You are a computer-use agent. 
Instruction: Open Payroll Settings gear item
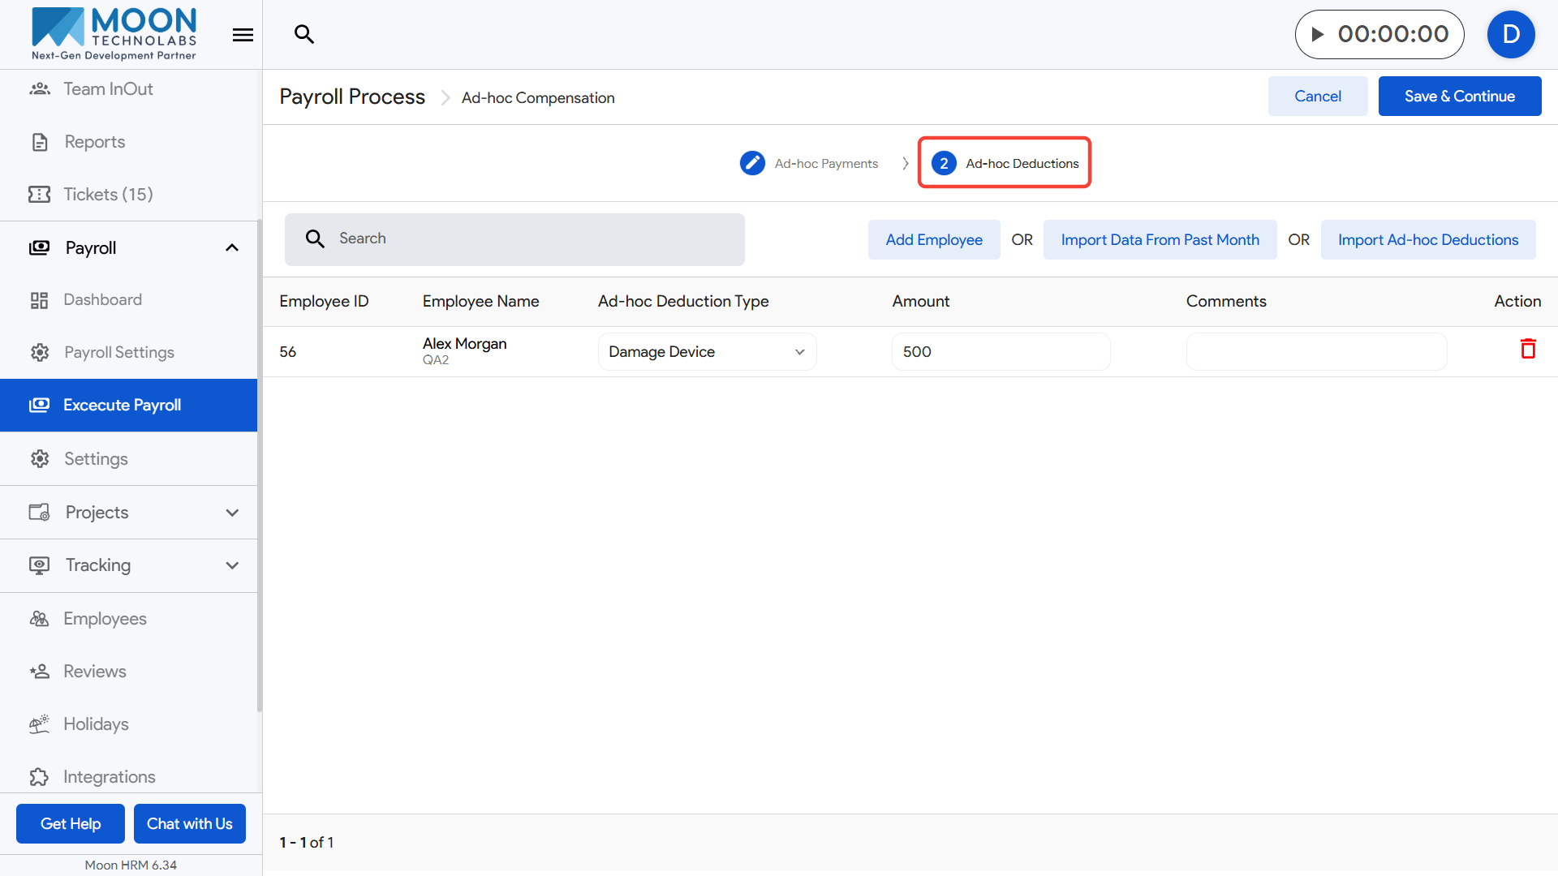pos(118,352)
